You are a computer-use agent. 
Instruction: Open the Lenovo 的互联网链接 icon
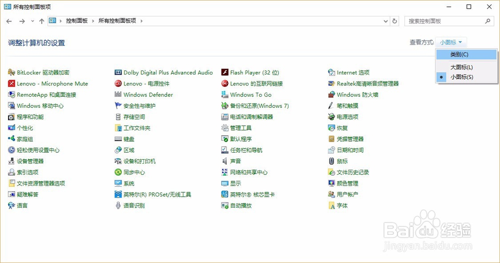click(x=225, y=84)
